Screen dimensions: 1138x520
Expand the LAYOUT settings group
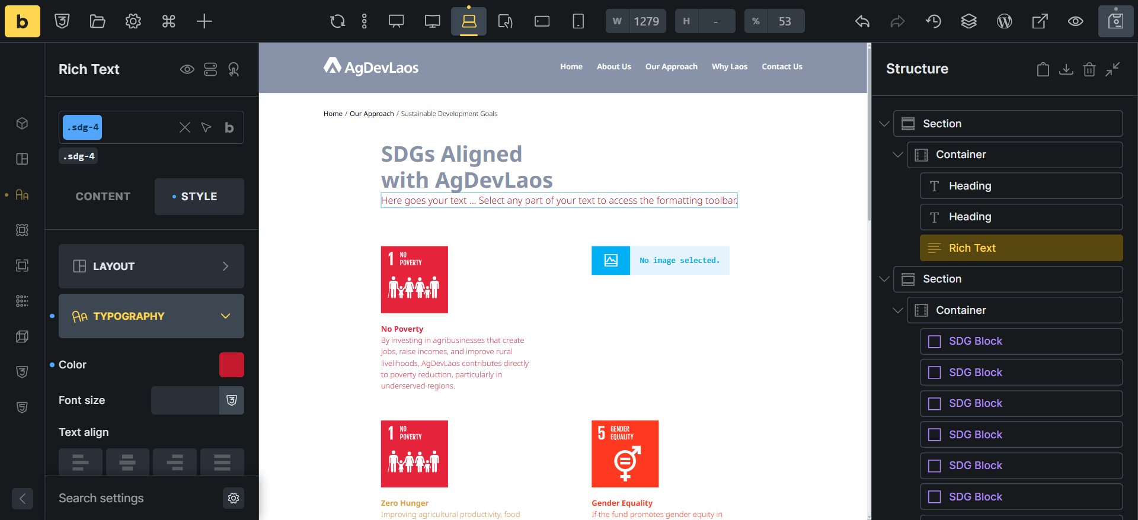coord(151,266)
